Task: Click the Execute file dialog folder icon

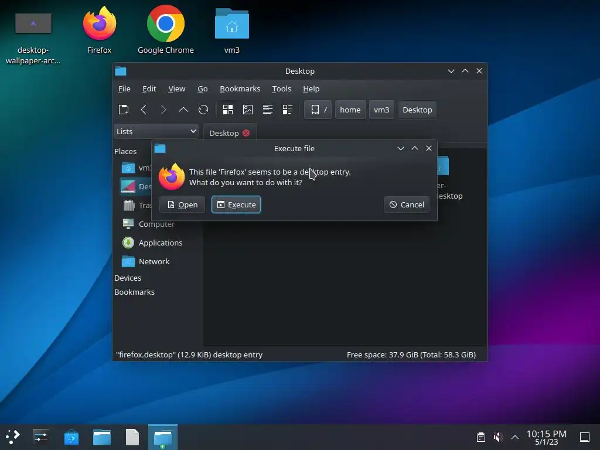Action: point(160,148)
